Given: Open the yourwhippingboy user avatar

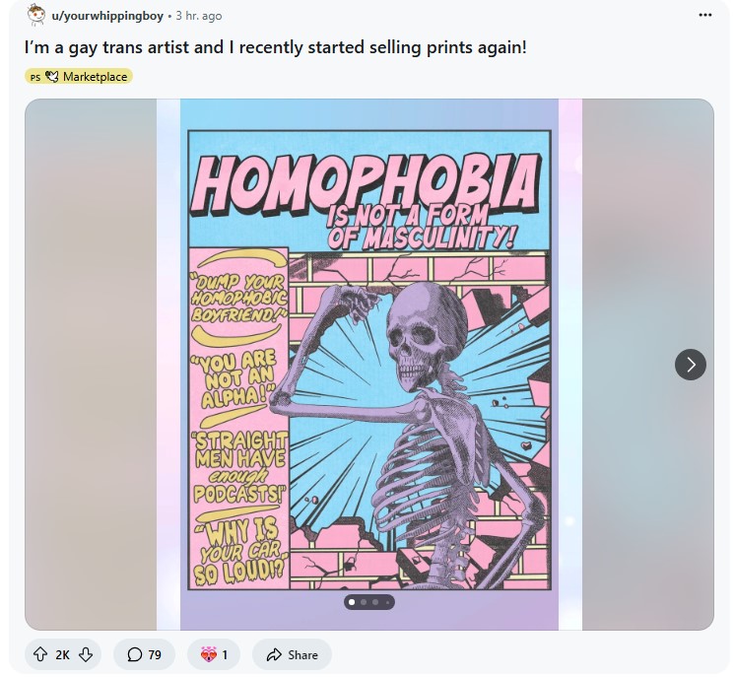Looking at the screenshot, I should pos(36,15).
